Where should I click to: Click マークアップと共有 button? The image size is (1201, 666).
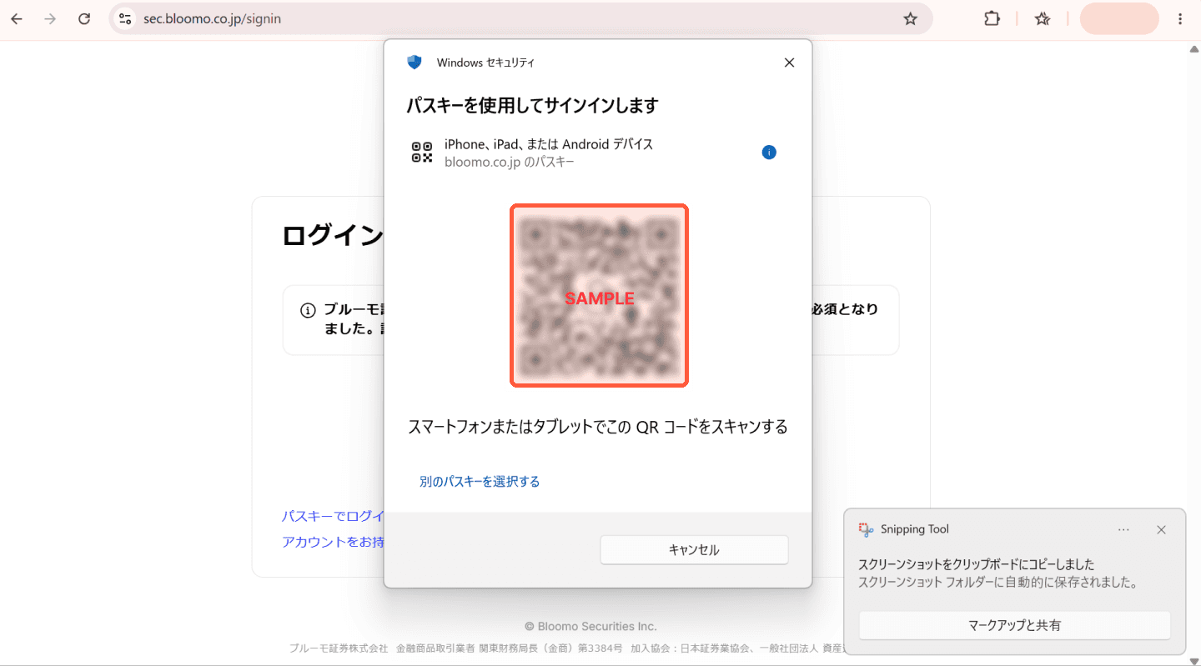coord(1014,625)
